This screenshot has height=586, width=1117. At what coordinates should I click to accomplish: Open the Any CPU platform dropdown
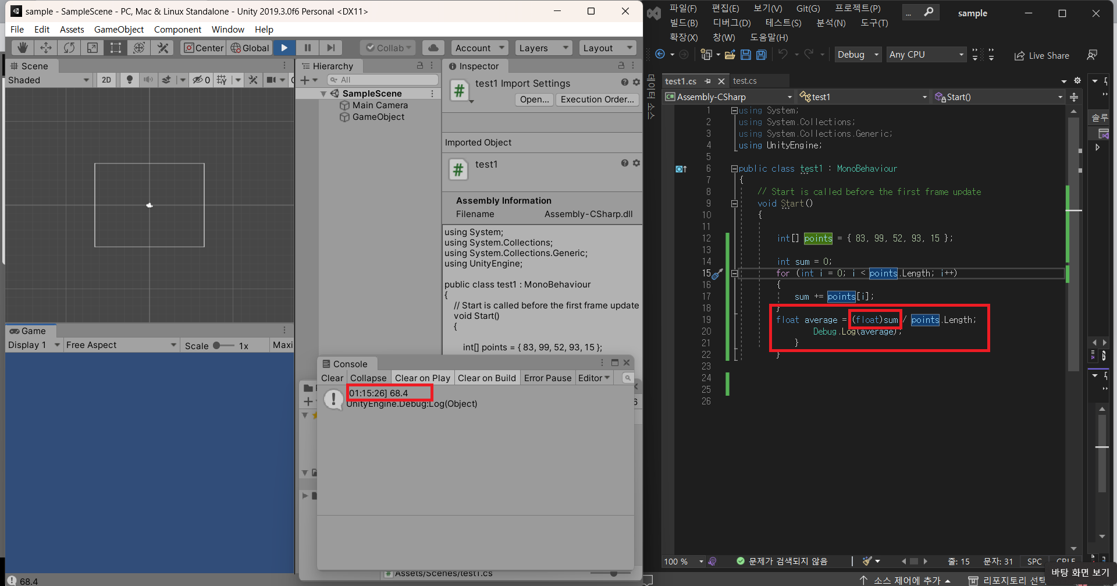(926, 55)
